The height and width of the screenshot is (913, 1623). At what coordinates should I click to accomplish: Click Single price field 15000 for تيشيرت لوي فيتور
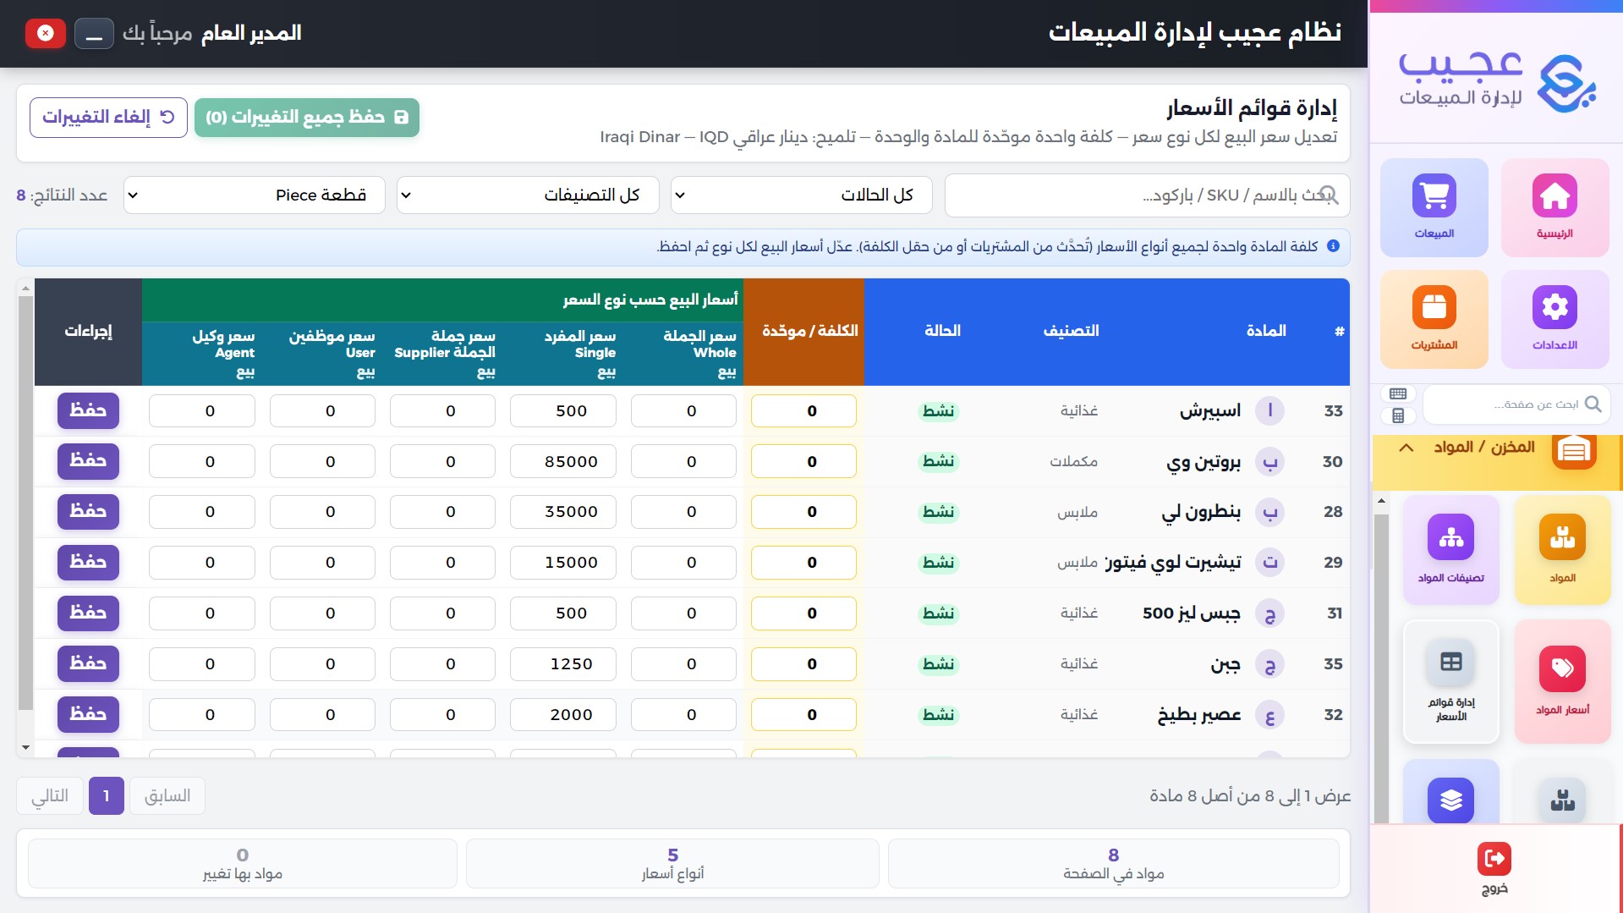coord(563,563)
